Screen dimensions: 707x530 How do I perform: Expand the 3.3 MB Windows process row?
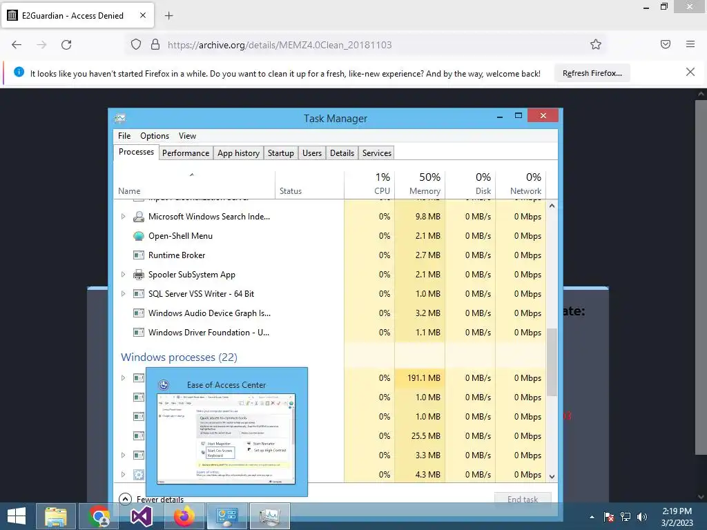click(123, 455)
